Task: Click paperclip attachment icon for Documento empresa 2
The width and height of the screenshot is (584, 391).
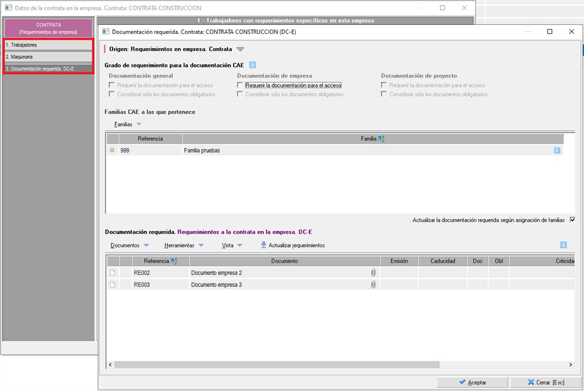Action: 374,273
